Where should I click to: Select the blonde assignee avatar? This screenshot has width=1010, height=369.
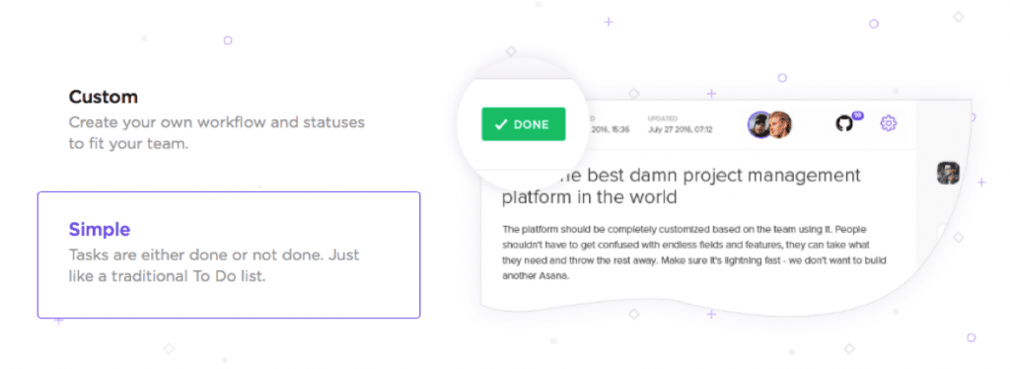[779, 125]
